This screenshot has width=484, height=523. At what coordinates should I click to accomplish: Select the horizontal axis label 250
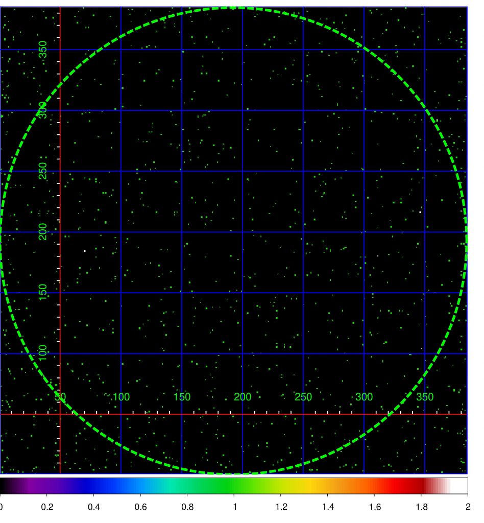(x=303, y=397)
